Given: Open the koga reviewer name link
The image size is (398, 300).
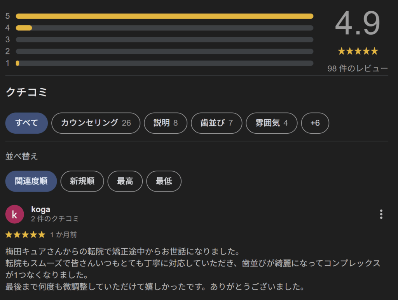Looking at the screenshot, I should (40, 209).
